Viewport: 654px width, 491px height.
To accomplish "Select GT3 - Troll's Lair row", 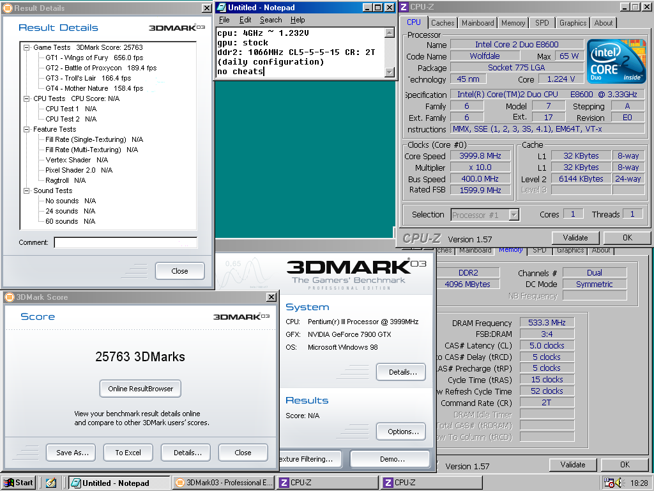I will (88, 79).
